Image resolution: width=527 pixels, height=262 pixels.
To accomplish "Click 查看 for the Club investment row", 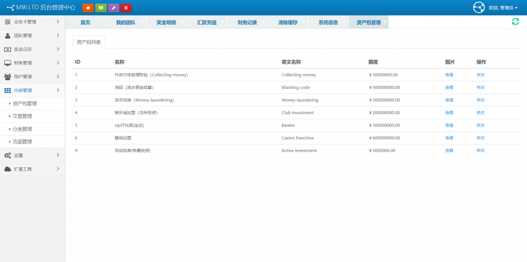I will (449, 113).
